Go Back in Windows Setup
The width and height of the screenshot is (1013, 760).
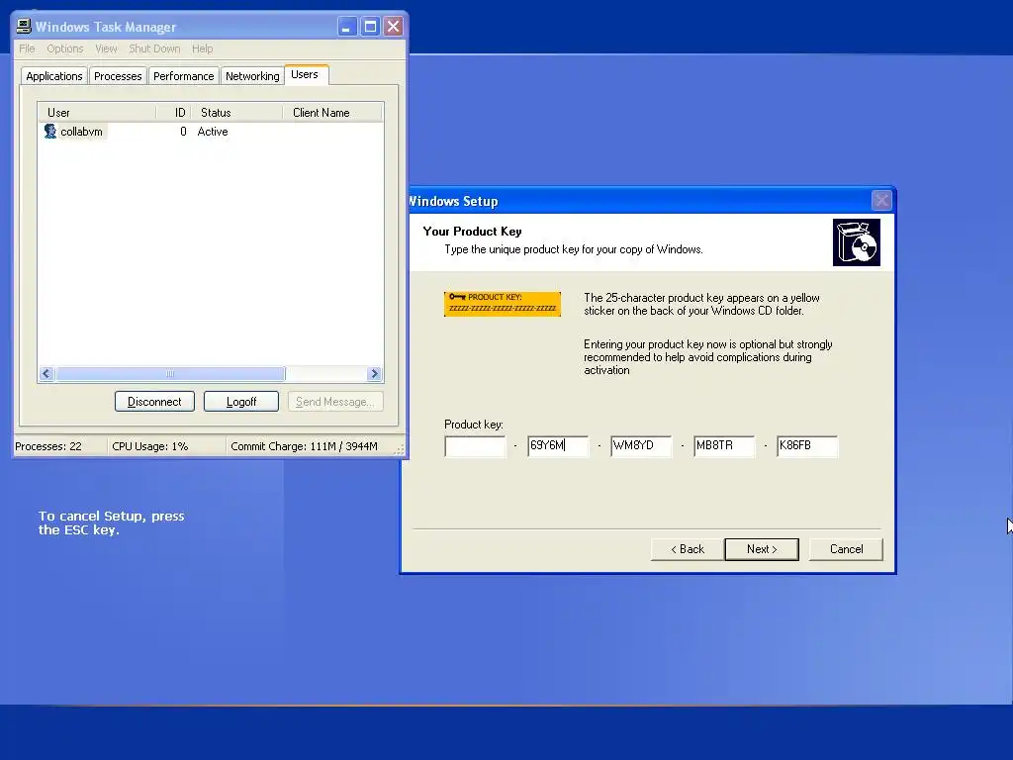tap(688, 549)
